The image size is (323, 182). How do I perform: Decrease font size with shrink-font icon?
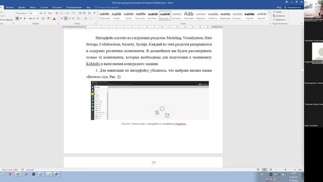pyautogui.click(x=44, y=13)
